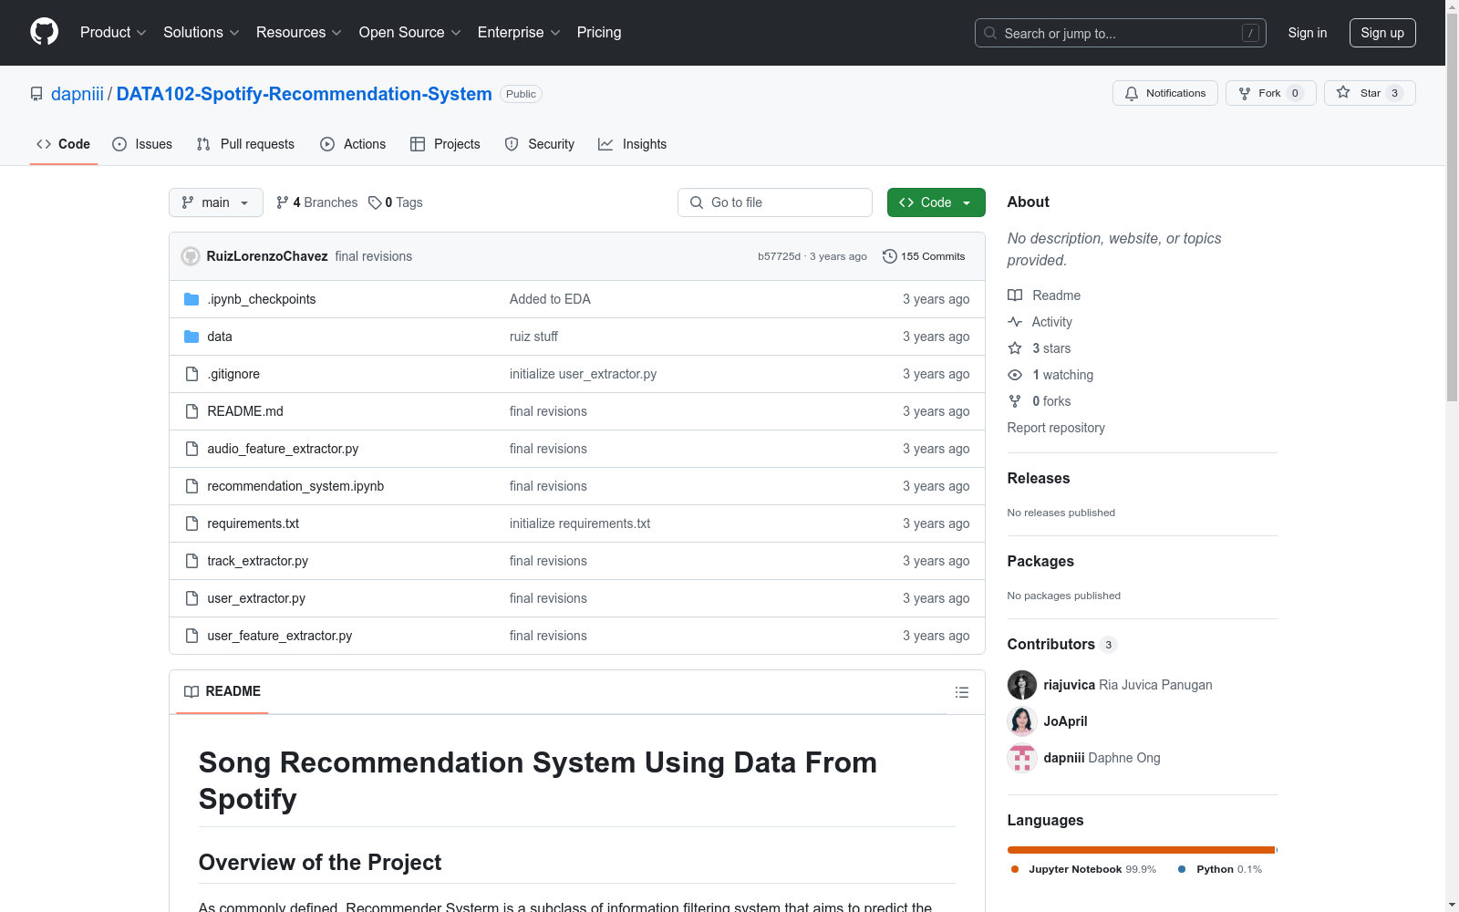The width and height of the screenshot is (1459, 912).
Task: Click RuizLorenzoChavez avatar in commit bar
Action: point(191,256)
